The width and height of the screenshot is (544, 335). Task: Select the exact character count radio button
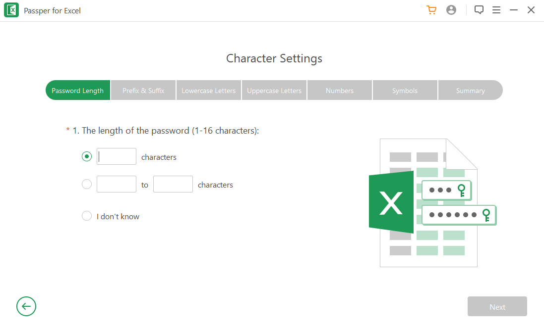pos(87,156)
